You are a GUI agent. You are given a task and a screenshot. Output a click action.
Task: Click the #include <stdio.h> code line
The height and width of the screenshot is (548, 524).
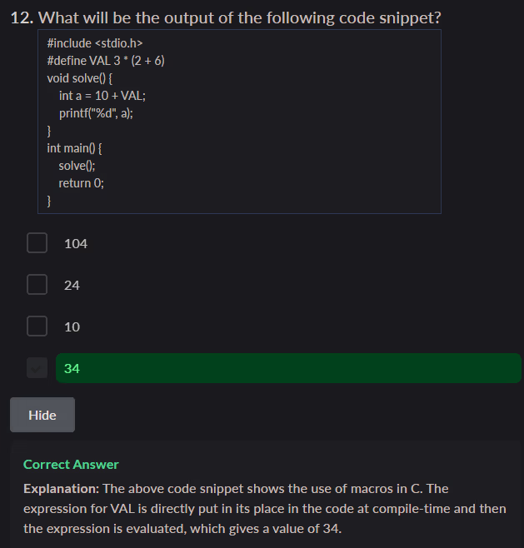(90, 42)
